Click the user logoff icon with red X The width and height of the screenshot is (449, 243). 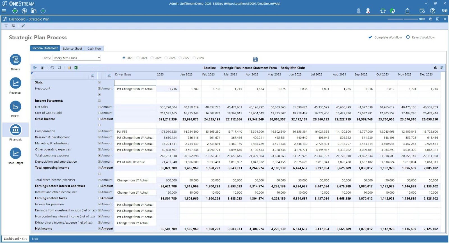pyautogui.click(x=368, y=11)
